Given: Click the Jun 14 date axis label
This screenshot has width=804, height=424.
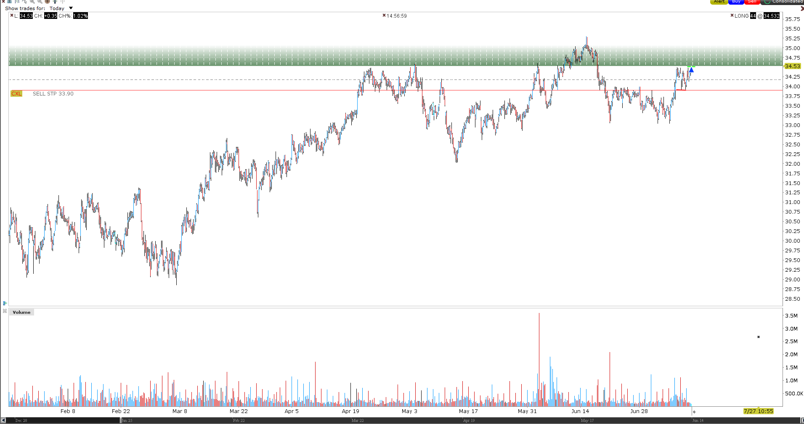Looking at the screenshot, I should pyautogui.click(x=580, y=411).
